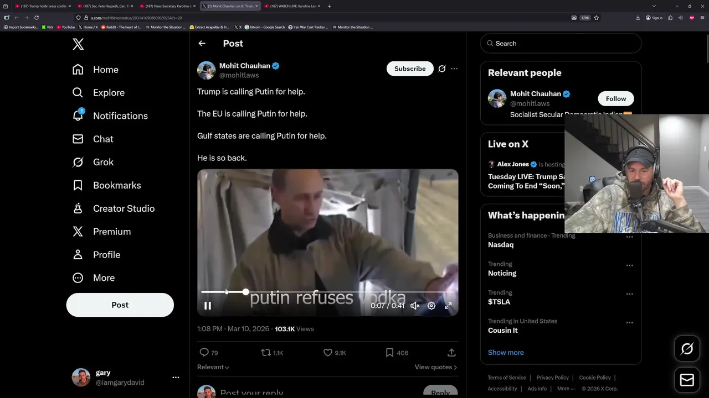Screen dimensions: 709x398
Task: Open the floating messages envelope button
Action: pos(687,380)
